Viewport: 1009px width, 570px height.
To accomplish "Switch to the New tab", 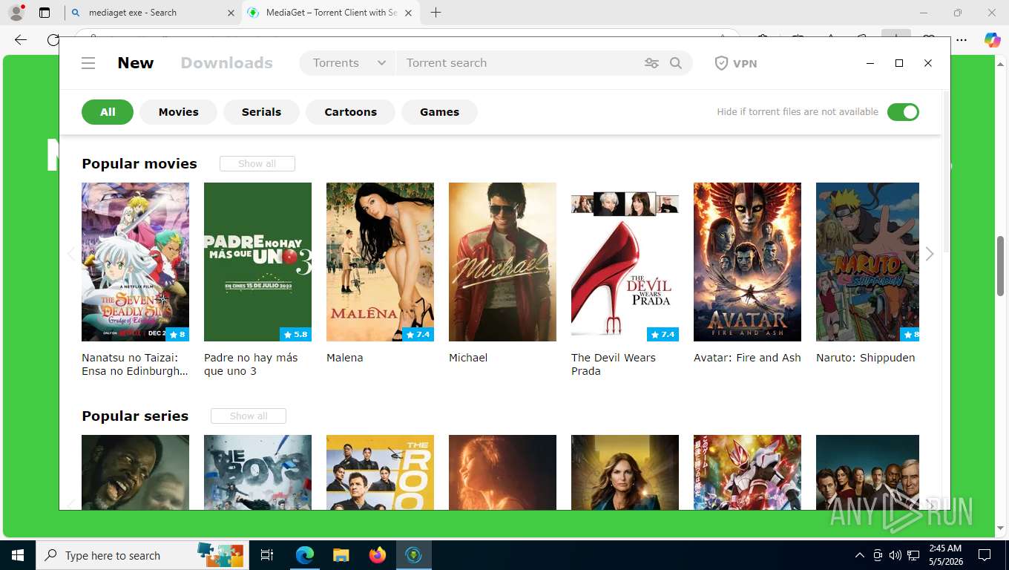I will tap(136, 63).
